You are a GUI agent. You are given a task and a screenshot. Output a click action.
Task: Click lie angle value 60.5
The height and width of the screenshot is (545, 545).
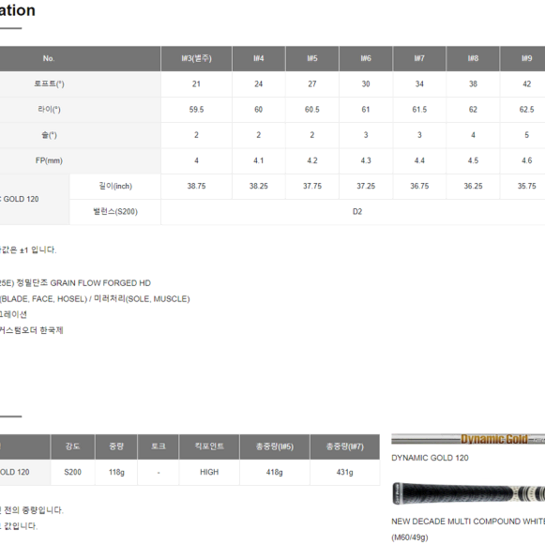coord(312,110)
